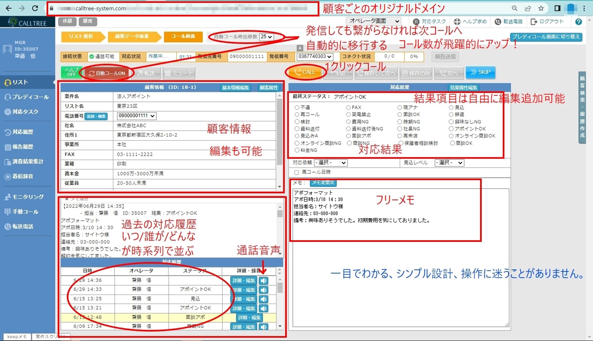Viewport: 593px width, 341px height.
Task: Click 詳細・編集 for the 面談アポ row
Action: click(249, 317)
